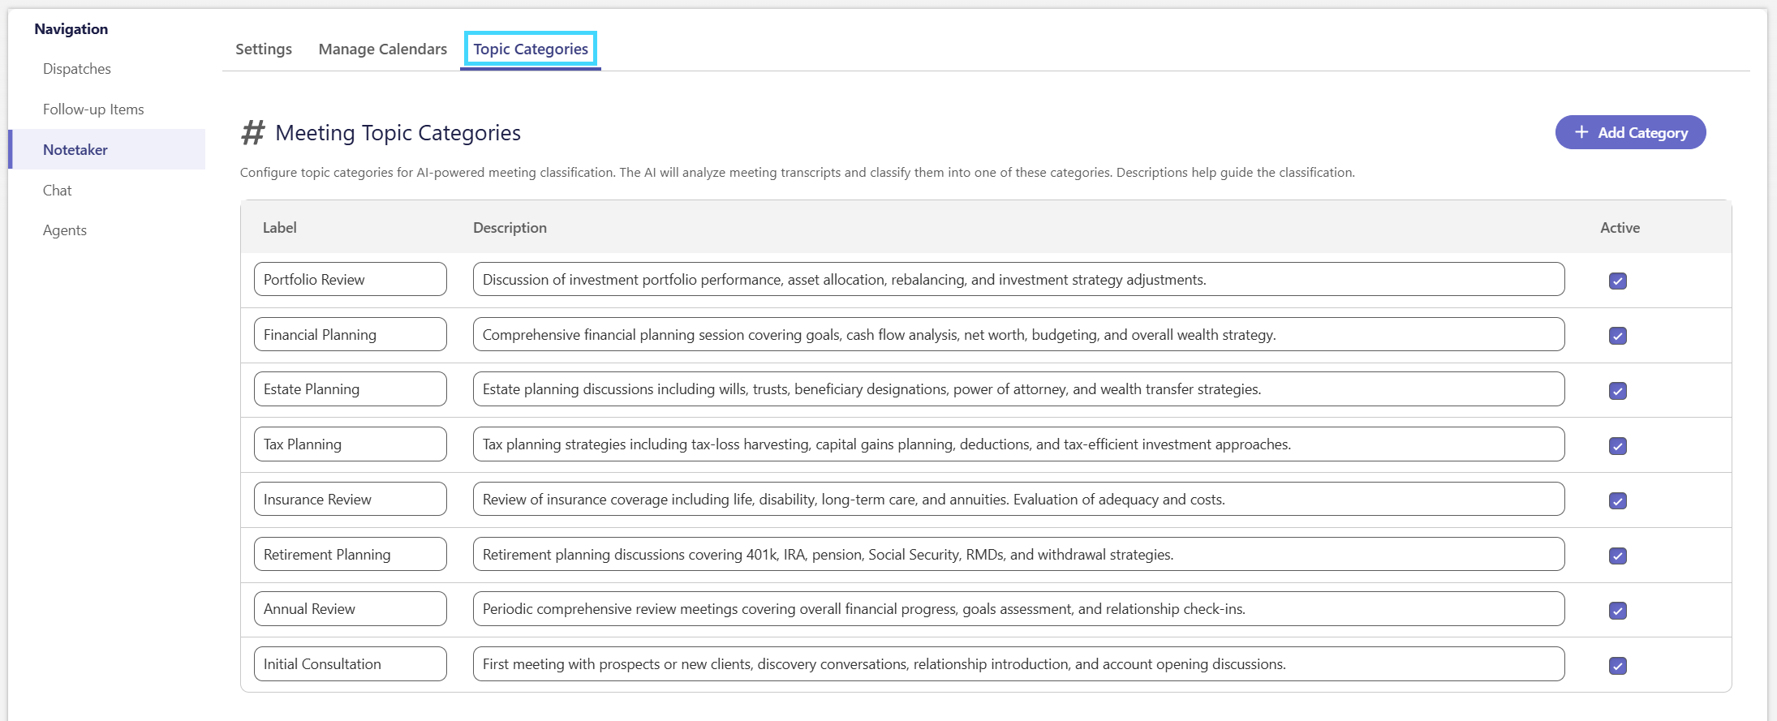Image resolution: width=1777 pixels, height=721 pixels.
Task: Edit the Estate Planning label field
Action: [351, 388]
